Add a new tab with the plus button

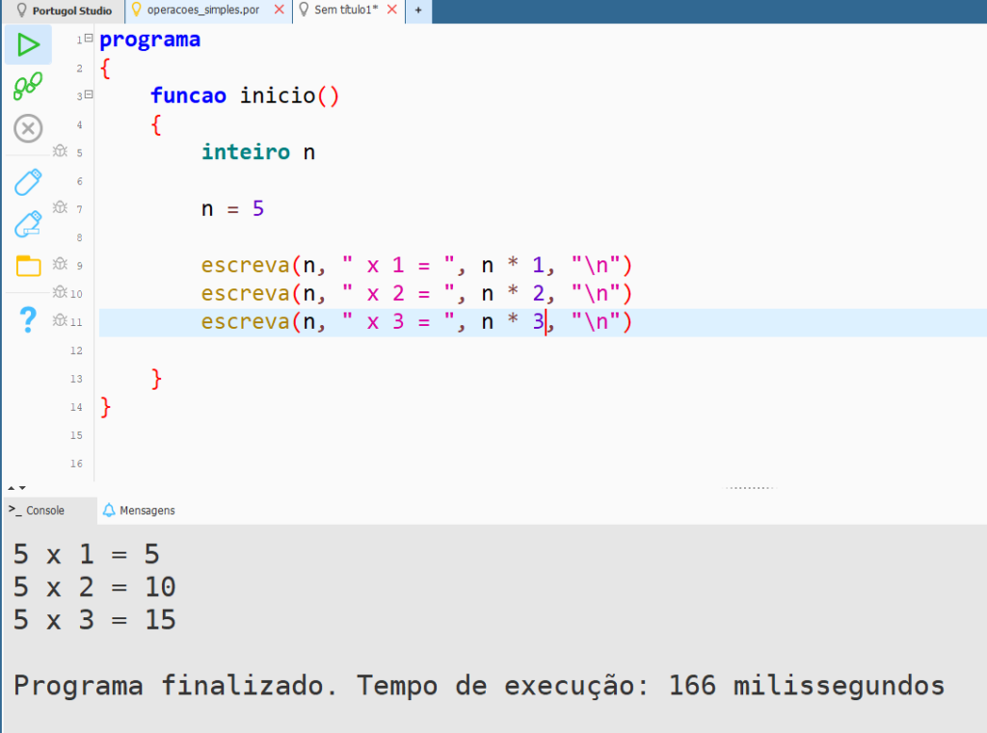click(418, 10)
